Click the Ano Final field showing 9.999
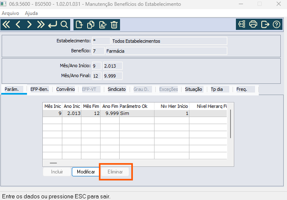The image size is (287, 200). tap(113, 76)
